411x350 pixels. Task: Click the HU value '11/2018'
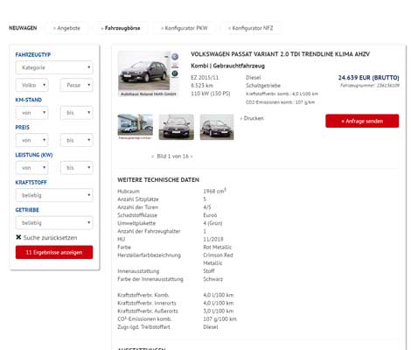click(213, 239)
